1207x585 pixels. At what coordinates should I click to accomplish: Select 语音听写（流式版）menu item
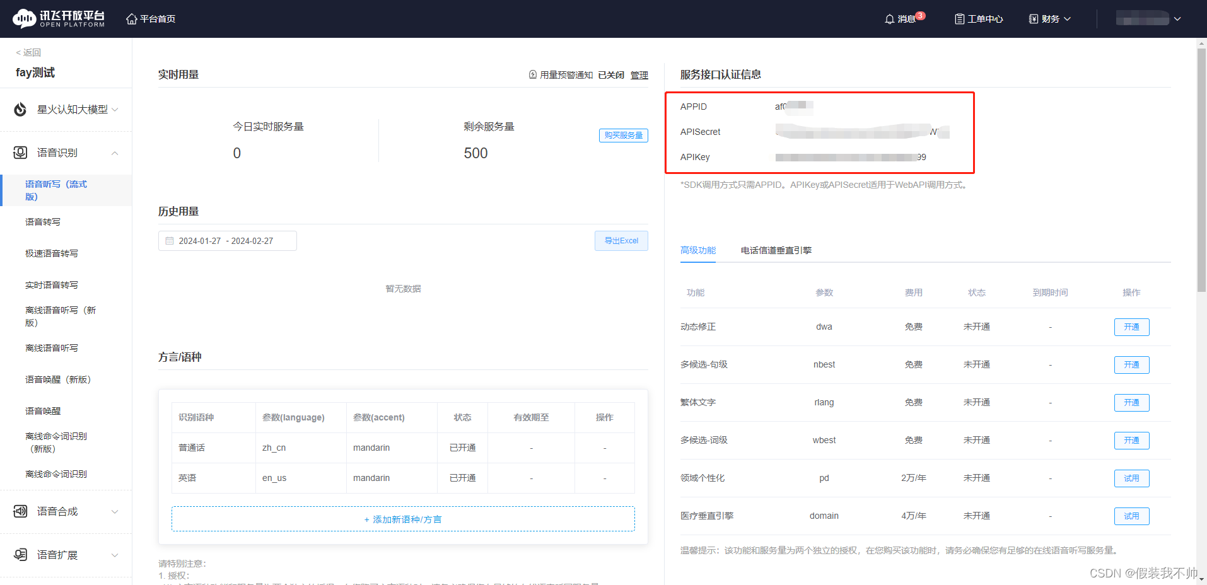click(x=66, y=190)
